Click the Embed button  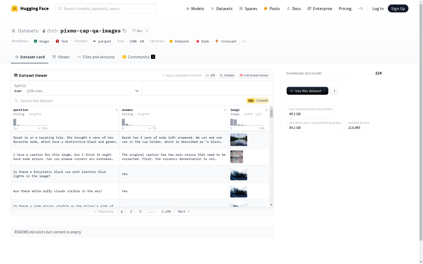[x=227, y=75]
